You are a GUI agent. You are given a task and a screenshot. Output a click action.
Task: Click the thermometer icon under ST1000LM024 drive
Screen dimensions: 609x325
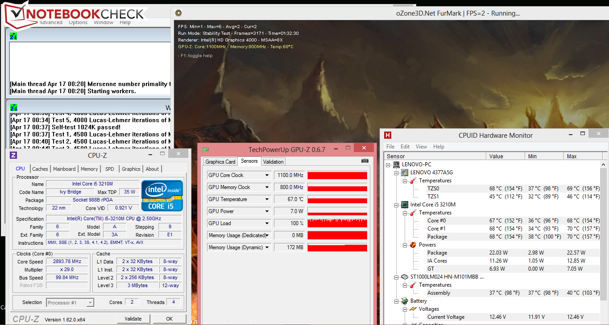tap(413, 285)
